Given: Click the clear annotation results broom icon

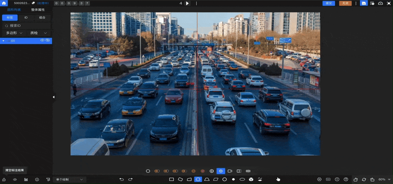Looking at the screenshot, I should (4, 180).
